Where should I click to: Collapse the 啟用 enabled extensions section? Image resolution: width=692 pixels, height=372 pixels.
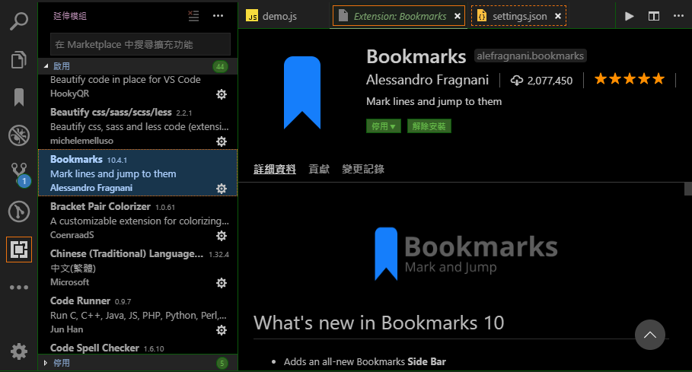[138, 66]
